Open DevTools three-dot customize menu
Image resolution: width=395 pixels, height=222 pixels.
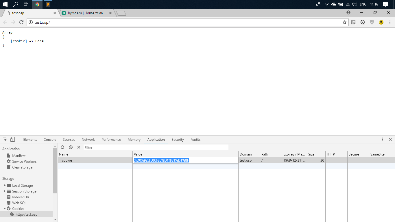tap(382, 139)
